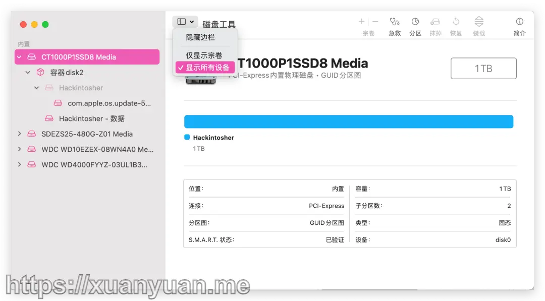Select 仅显示宗卷 menu entry
Viewport: 545px width, 301px height.
tap(204, 55)
